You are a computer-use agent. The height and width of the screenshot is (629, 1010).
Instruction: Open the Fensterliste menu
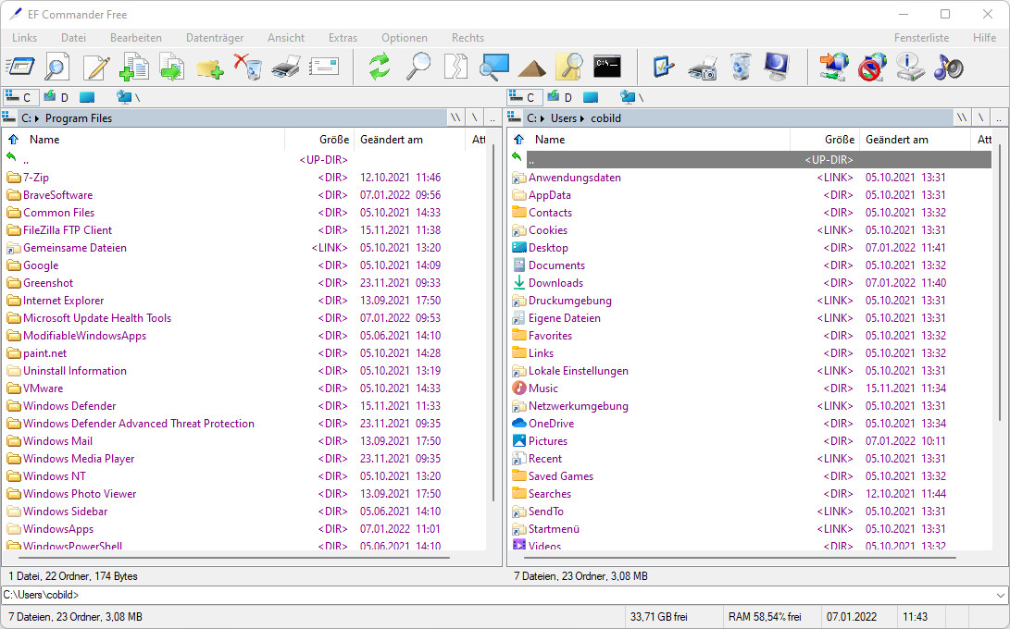click(922, 38)
